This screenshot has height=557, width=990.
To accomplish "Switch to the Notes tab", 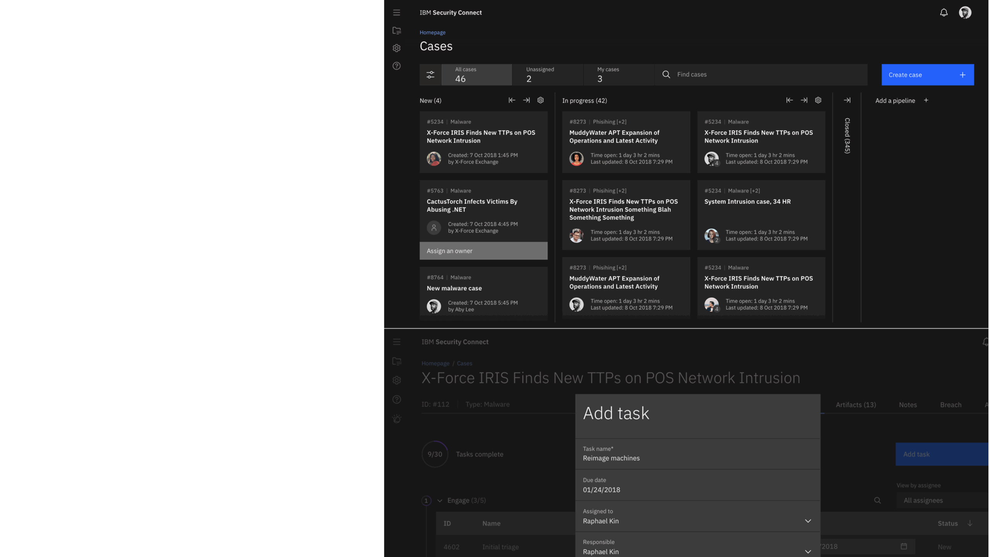I will pyautogui.click(x=908, y=405).
